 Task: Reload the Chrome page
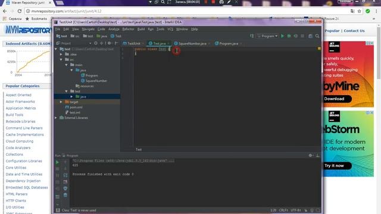point(20,11)
